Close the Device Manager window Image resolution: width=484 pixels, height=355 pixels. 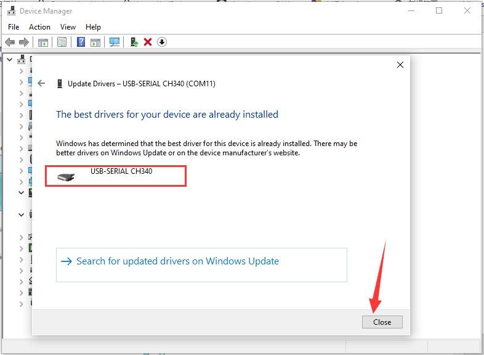point(467,11)
